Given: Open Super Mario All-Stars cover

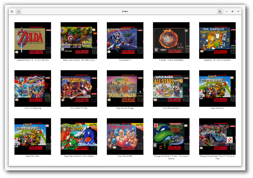Looking at the screenshot, I should tap(171, 89).
